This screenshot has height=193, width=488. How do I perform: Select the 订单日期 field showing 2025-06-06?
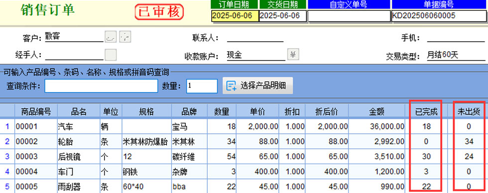pos(235,16)
